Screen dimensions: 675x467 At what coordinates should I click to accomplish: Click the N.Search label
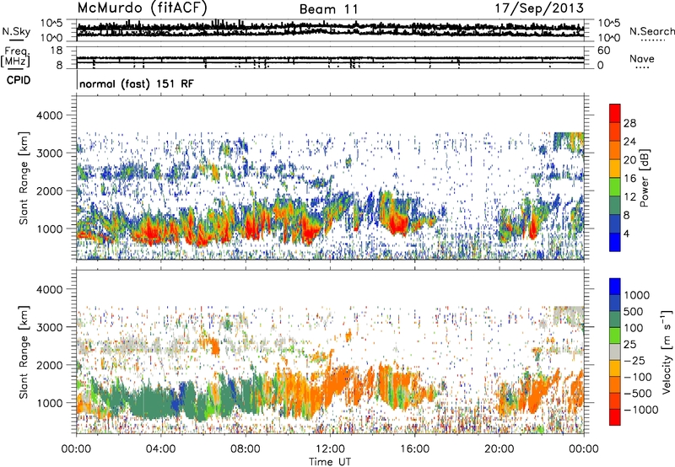pyautogui.click(x=651, y=31)
